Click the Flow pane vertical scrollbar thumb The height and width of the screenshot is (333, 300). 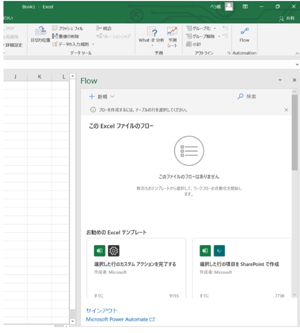point(294,132)
